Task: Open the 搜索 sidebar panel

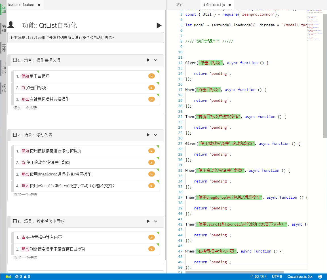Action: pos(3,48)
